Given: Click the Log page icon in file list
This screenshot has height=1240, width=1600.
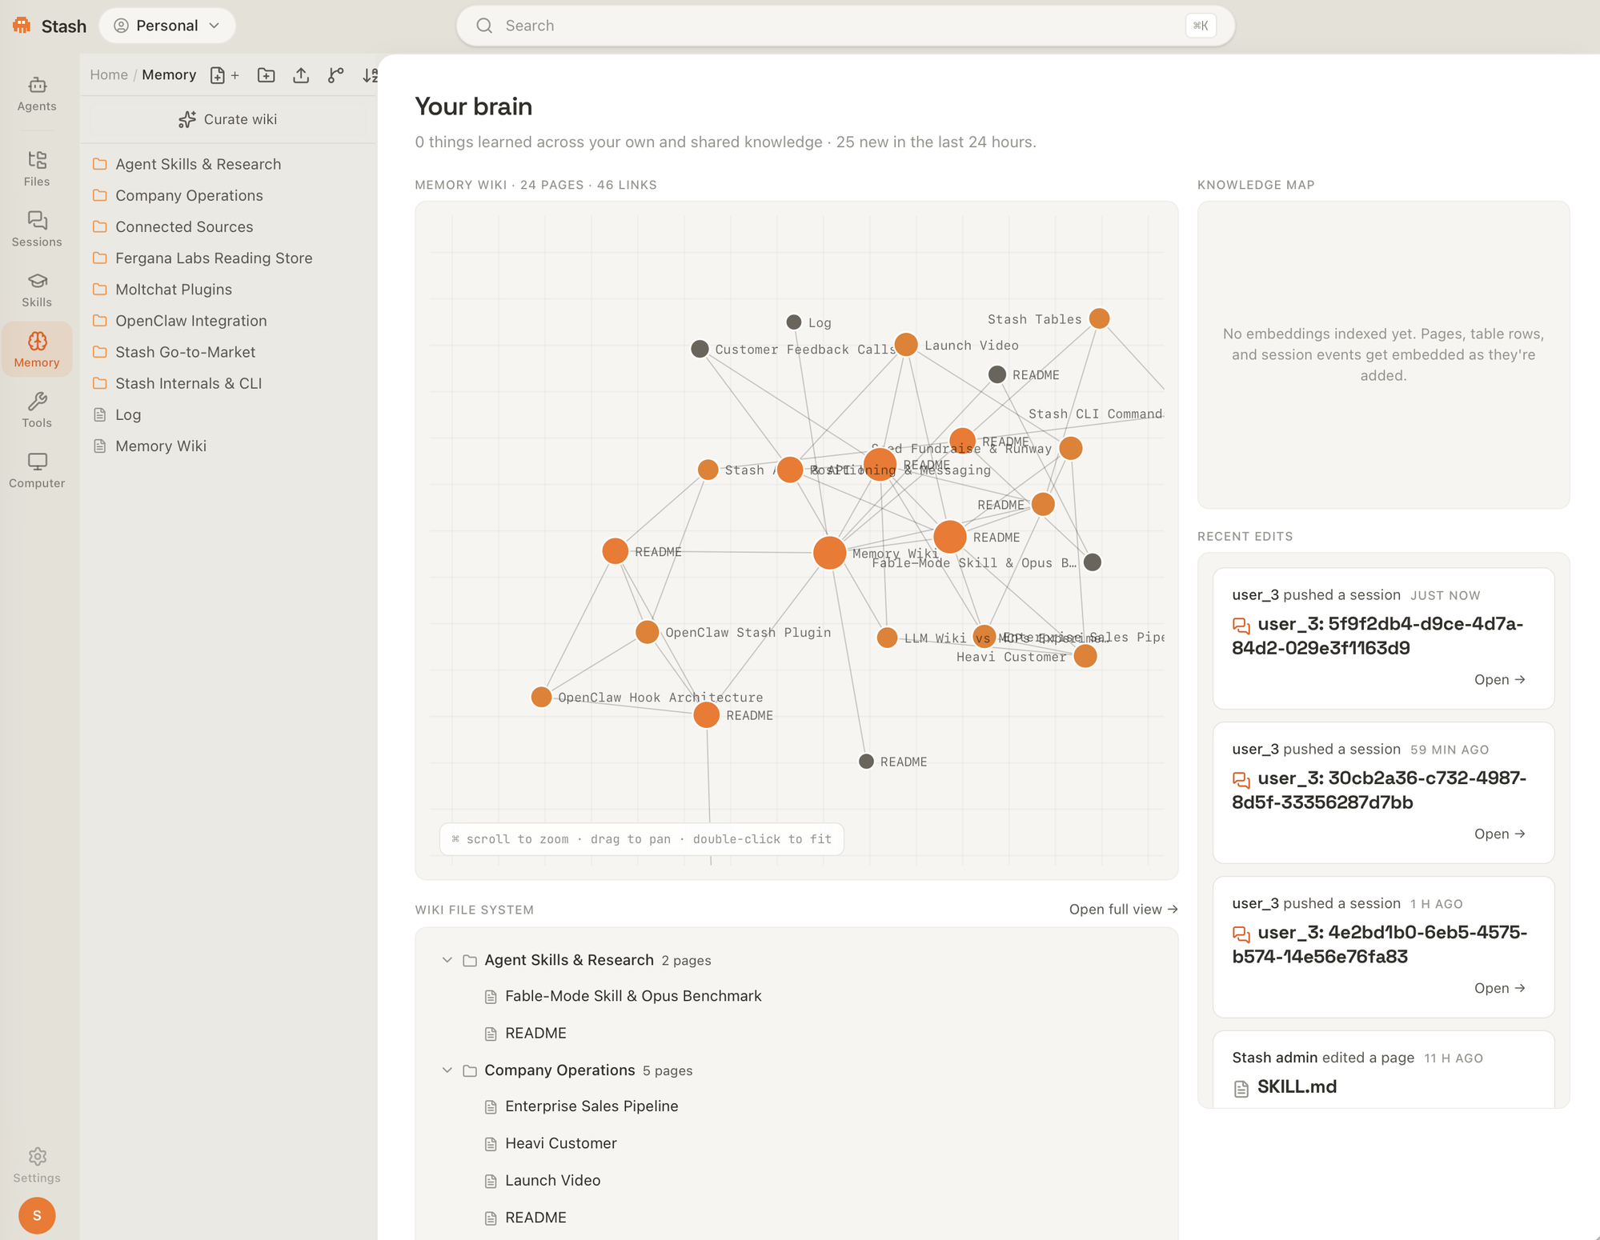Looking at the screenshot, I should (x=100, y=414).
